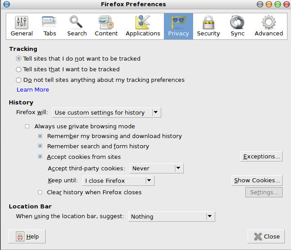The image size is (291, 250).
Task: Click the green maximize window button
Action: [278, 4]
